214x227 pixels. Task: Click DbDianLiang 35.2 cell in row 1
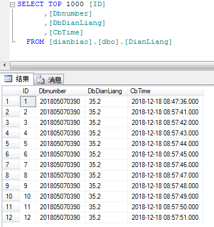pos(106,102)
